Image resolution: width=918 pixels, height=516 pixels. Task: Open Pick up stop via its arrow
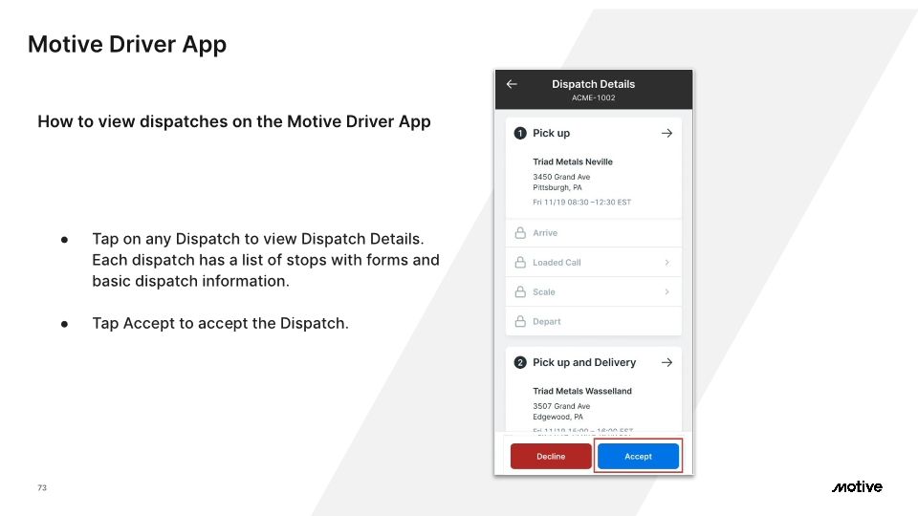coord(667,134)
